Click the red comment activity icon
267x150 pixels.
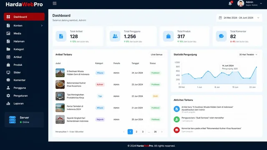coord(176,130)
